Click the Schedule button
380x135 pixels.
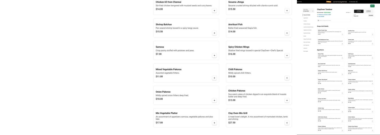371,15
